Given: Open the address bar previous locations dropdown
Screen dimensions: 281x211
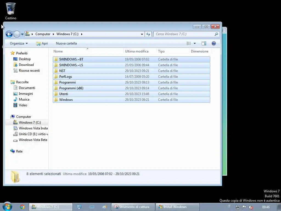Looking at the screenshot, I should [142, 34].
